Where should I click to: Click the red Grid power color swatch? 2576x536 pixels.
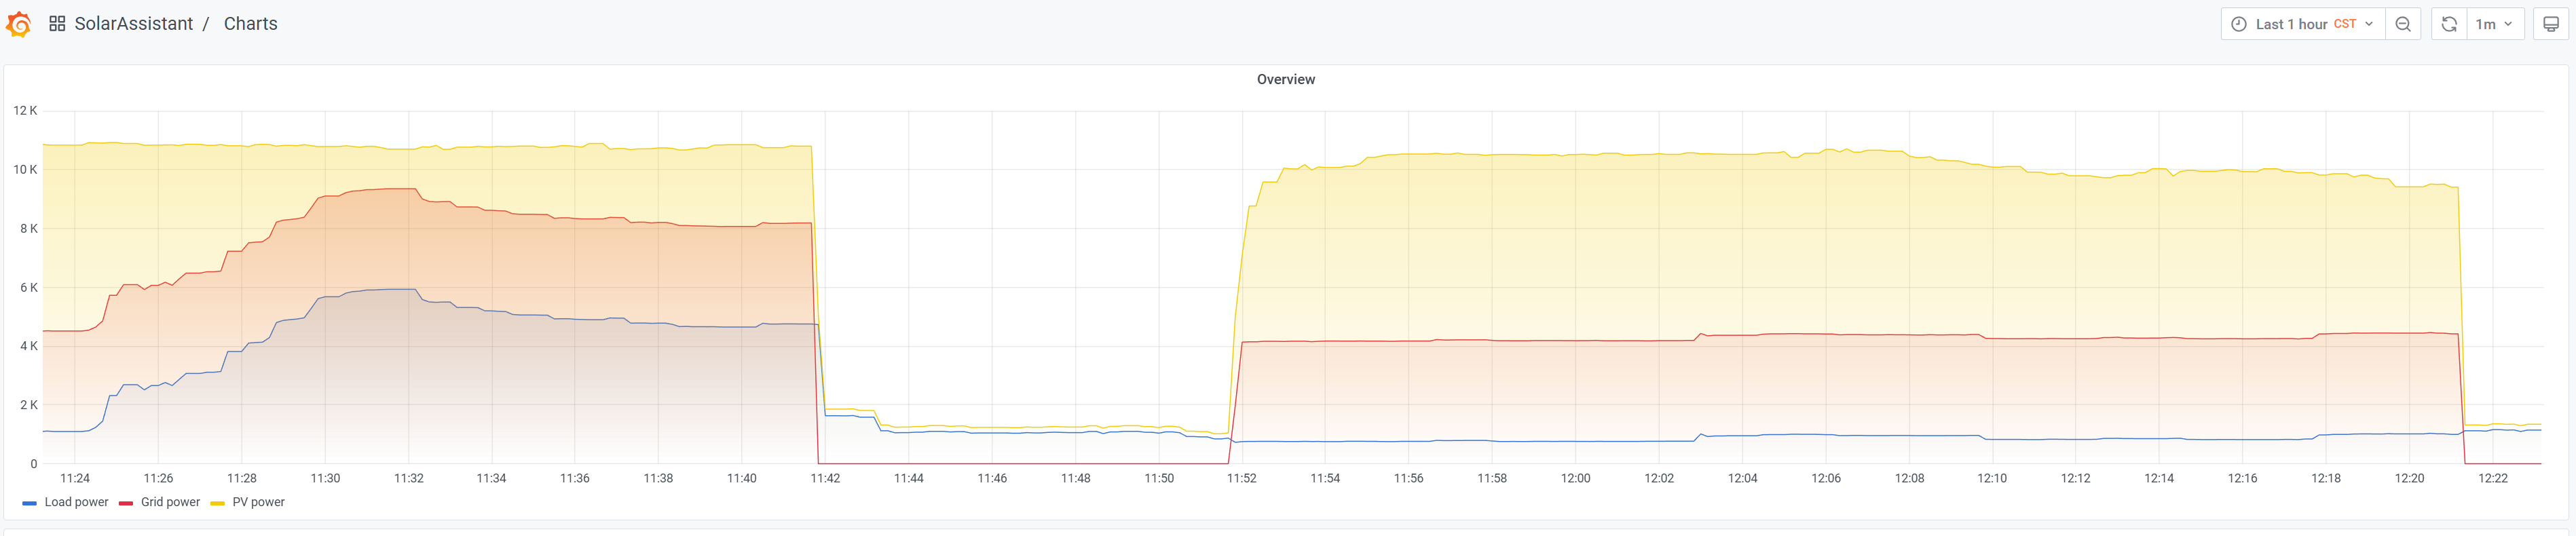point(126,503)
